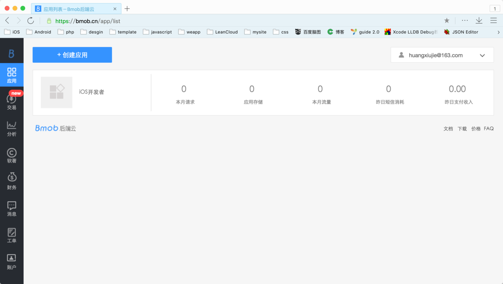Viewport: 503px width, 284px height.
Task: Open the php bookmarks folder
Action: click(x=66, y=32)
